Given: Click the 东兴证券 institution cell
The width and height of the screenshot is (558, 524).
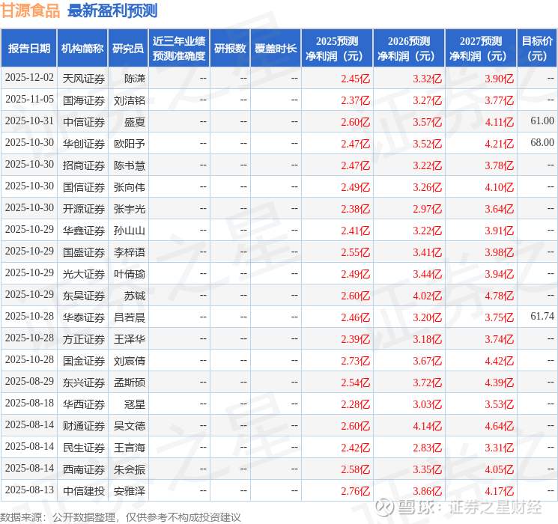Looking at the screenshot, I should (x=84, y=383).
